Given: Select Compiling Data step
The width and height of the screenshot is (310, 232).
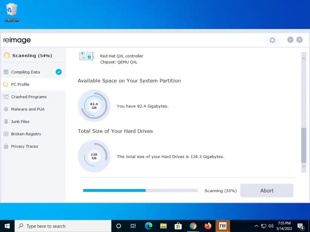Looking at the screenshot, I should tap(33, 72).
